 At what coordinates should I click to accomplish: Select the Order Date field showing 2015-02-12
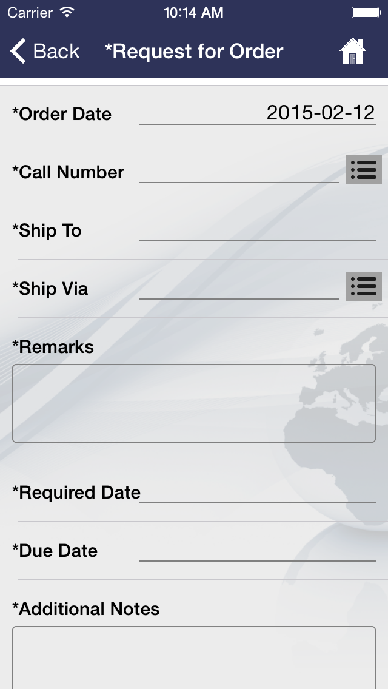pyautogui.click(x=258, y=113)
